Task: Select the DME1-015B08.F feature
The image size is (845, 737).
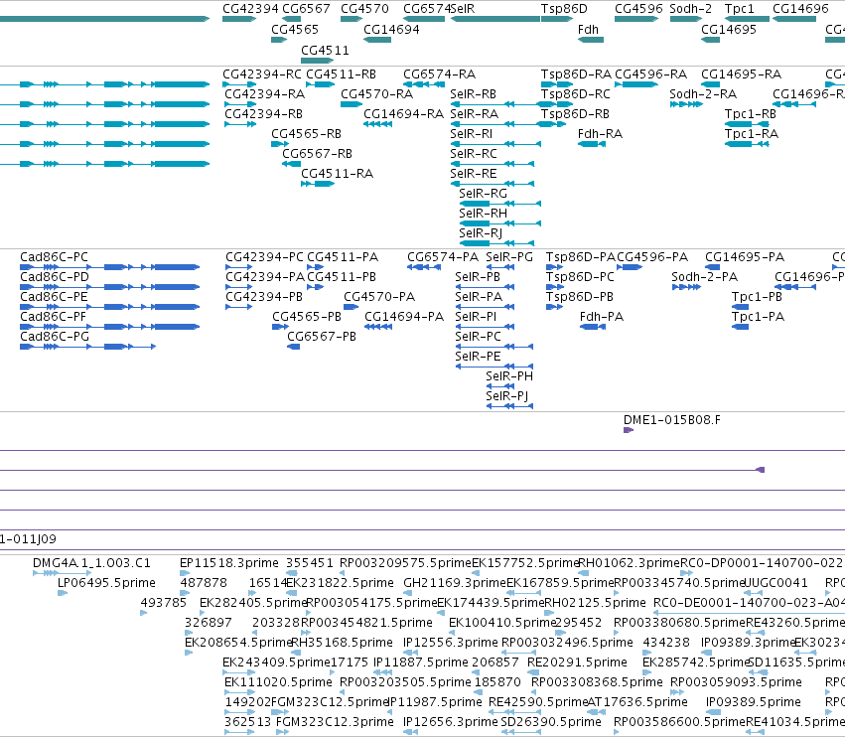Action: [671, 420]
